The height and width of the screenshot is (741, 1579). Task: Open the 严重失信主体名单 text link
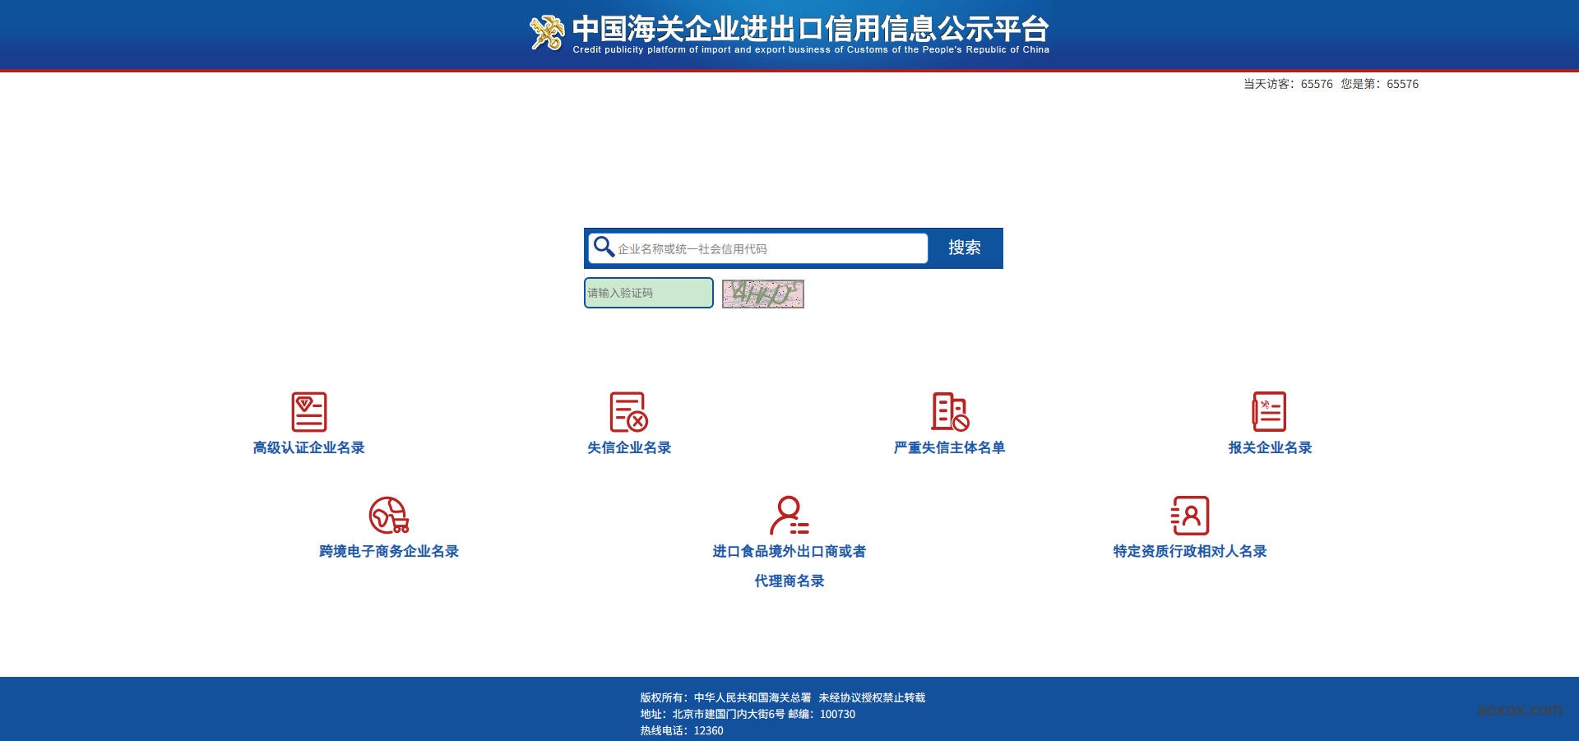pos(950,447)
